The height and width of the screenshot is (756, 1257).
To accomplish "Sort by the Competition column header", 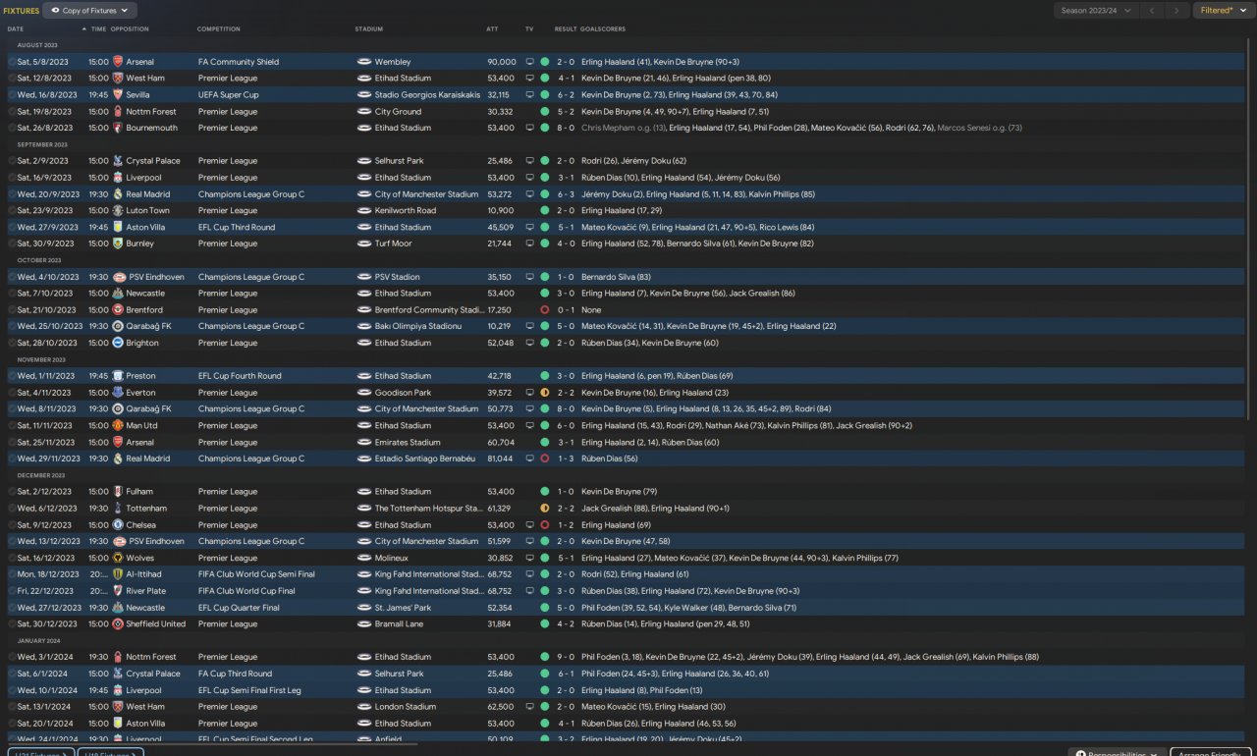I will (x=218, y=29).
